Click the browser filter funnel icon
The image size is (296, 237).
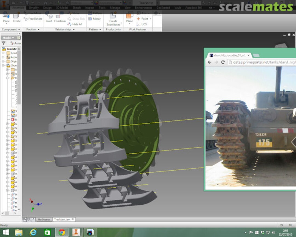pos(4,43)
